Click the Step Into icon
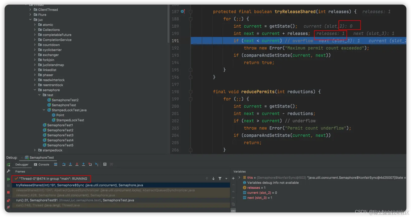The height and width of the screenshot is (217, 411). pyautogui.click(x=70, y=164)
